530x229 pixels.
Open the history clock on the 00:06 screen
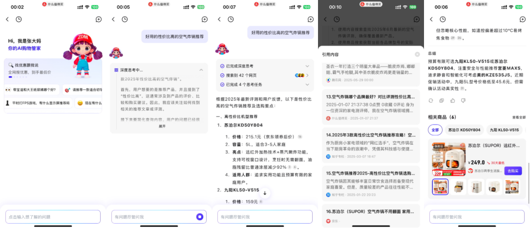tap(443, 20)
